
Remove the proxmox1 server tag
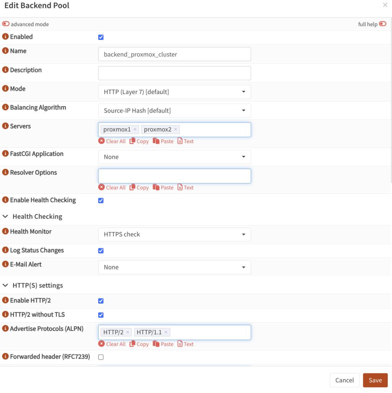134,129
